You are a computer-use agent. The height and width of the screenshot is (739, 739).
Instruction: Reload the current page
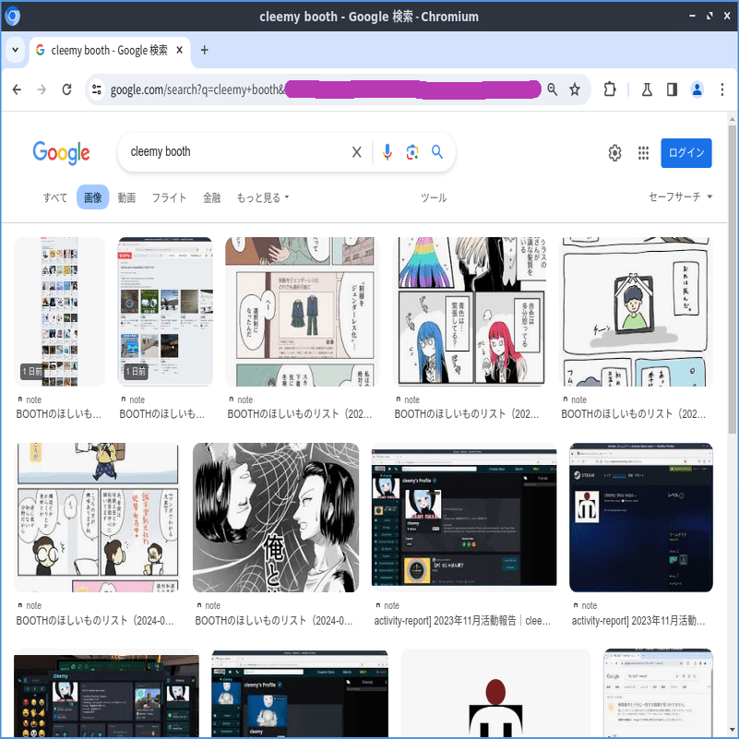(x=67, y=89)
